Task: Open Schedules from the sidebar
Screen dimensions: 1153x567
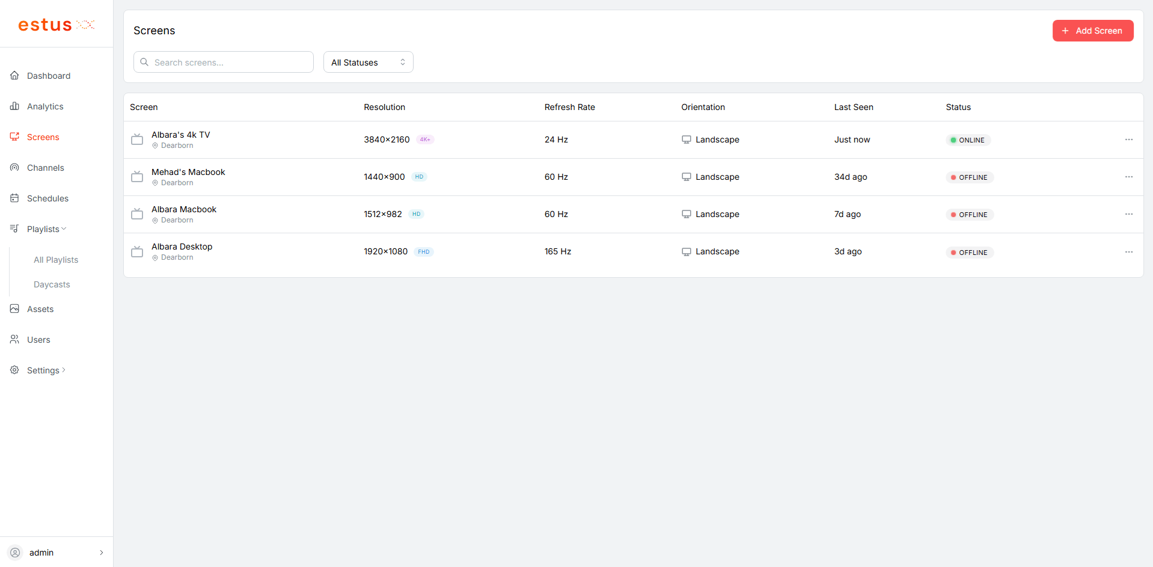Action: pos(47,198)
